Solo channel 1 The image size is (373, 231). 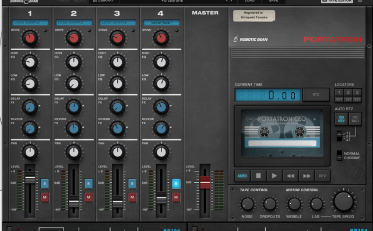point(45,184)
